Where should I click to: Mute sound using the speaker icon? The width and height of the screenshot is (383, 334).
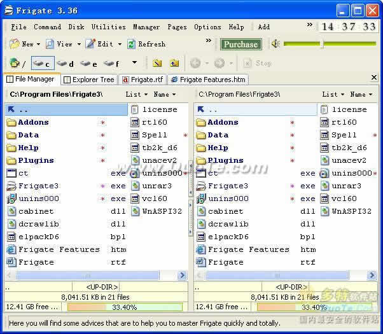tap(275, 44)
